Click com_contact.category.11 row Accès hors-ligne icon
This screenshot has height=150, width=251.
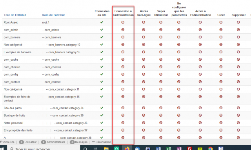coord(144,89)
